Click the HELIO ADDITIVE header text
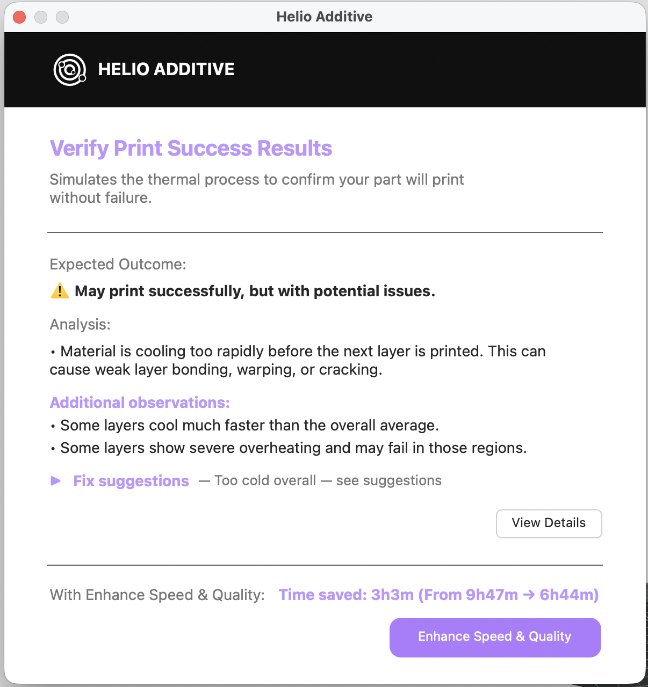648x687 pixels. 165,69
